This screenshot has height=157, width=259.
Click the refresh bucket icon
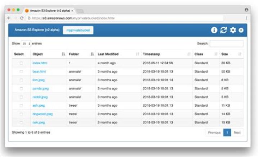pyautogui.click(x=223, y=30)
